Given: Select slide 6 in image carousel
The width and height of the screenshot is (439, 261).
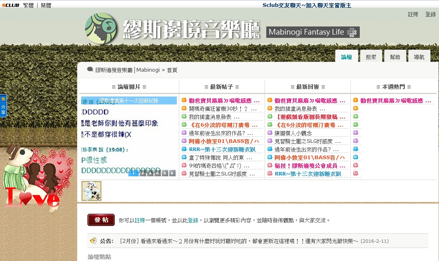Looking at the screenshot, I should tap(172, 173).
